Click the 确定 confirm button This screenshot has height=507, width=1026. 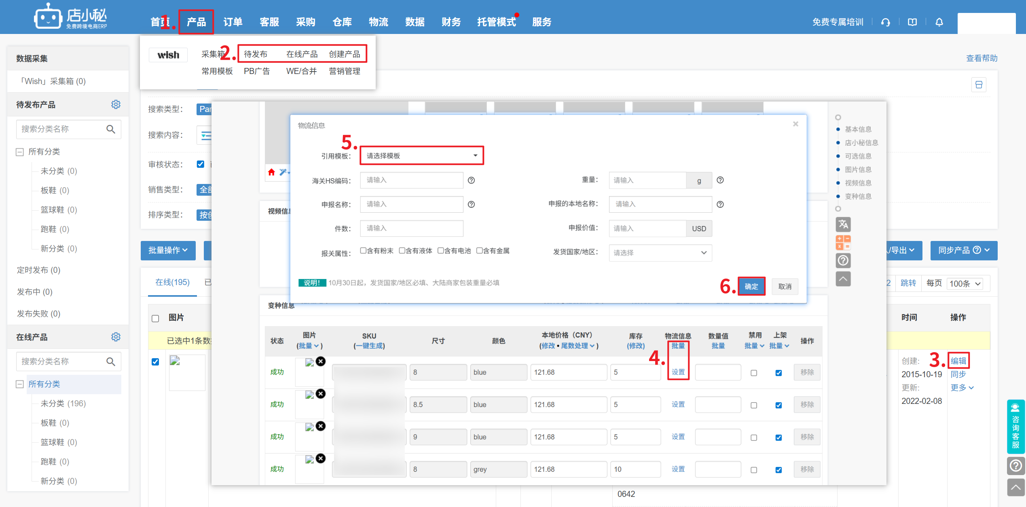coord(751,286)
